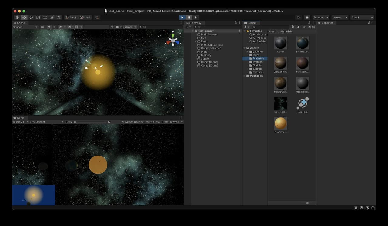This screenshot has height=226, width=388.
Task: Open the Layers dropdown
Action: [x=339, y=18]
